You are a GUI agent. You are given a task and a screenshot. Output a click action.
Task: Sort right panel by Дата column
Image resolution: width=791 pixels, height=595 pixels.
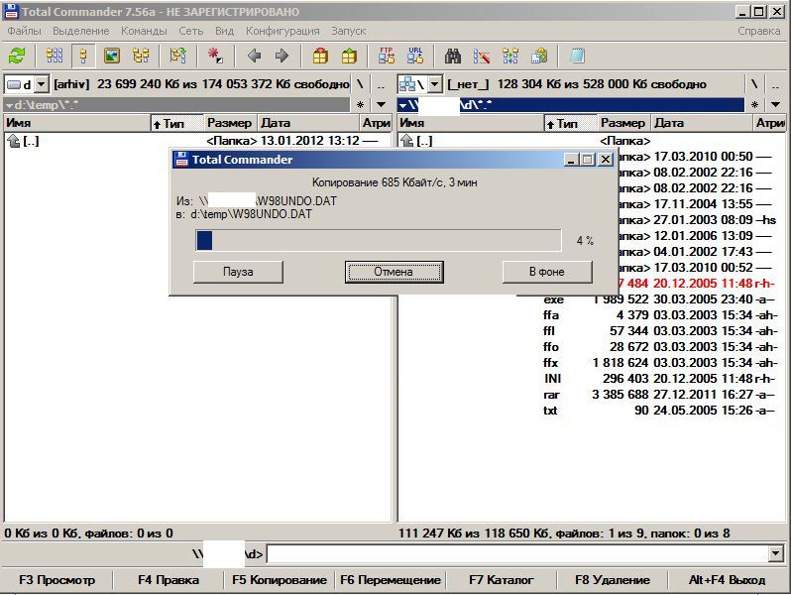(x=701, y=123)
